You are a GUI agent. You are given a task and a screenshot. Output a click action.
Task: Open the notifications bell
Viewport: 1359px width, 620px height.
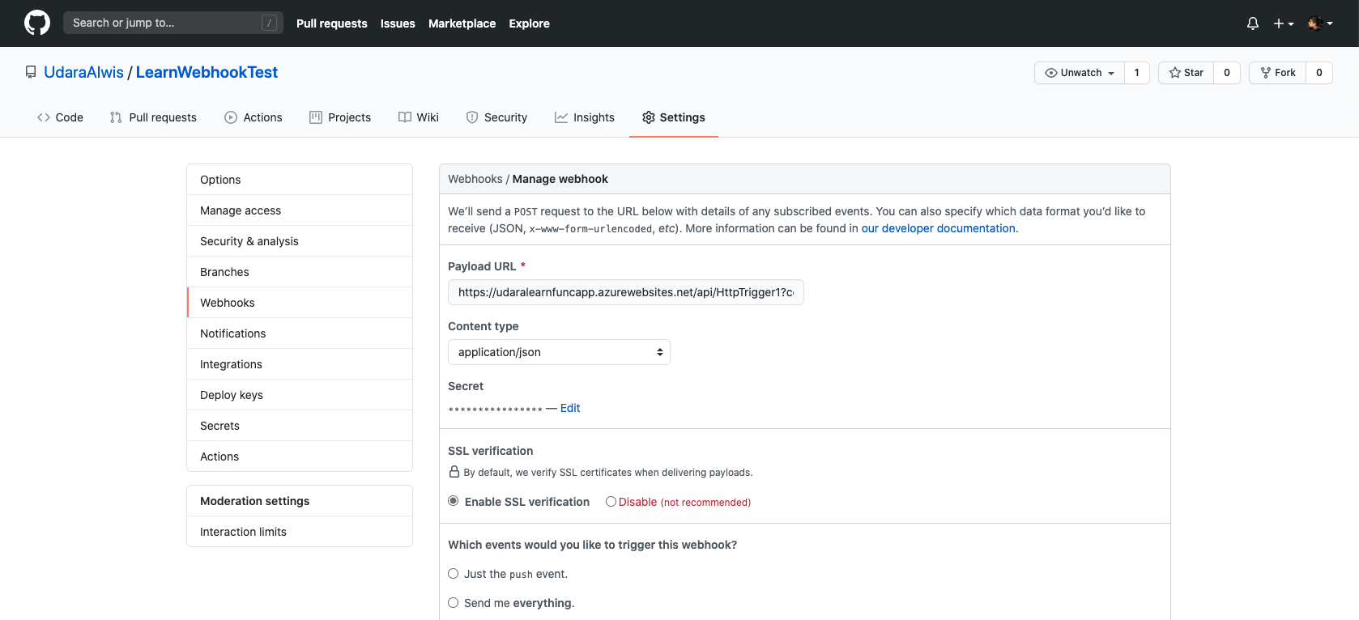click(1252, 23)
